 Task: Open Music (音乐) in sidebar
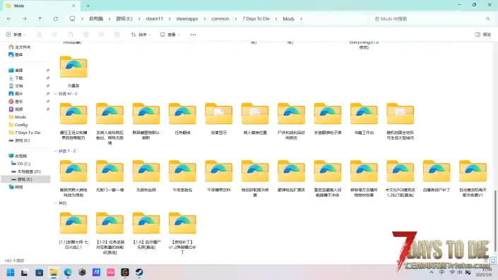point(16,102)
